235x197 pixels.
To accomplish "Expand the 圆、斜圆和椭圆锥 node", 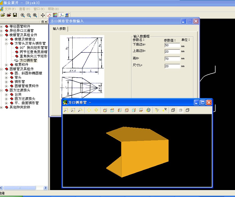I will [x=6, y=73].
